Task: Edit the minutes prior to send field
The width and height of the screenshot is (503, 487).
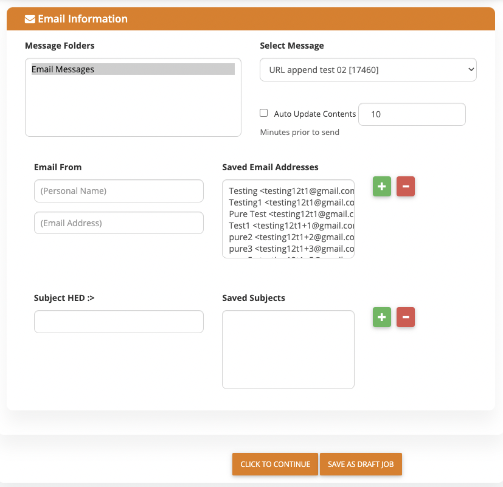Action: click(x=412, y=114)
